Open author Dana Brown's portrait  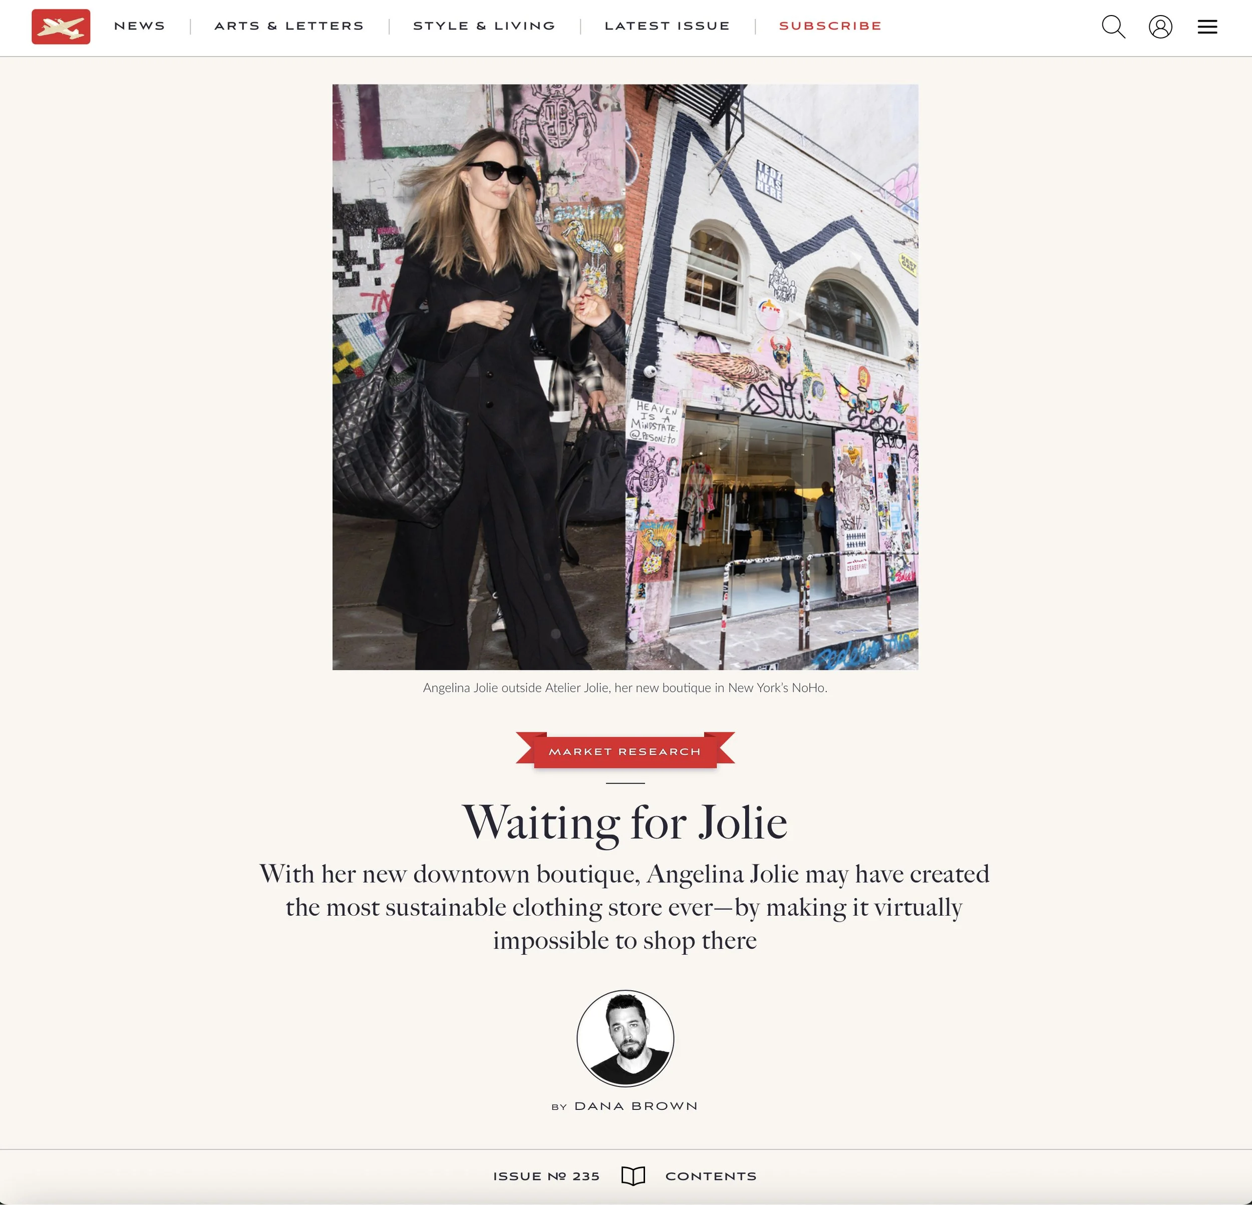625,1038
